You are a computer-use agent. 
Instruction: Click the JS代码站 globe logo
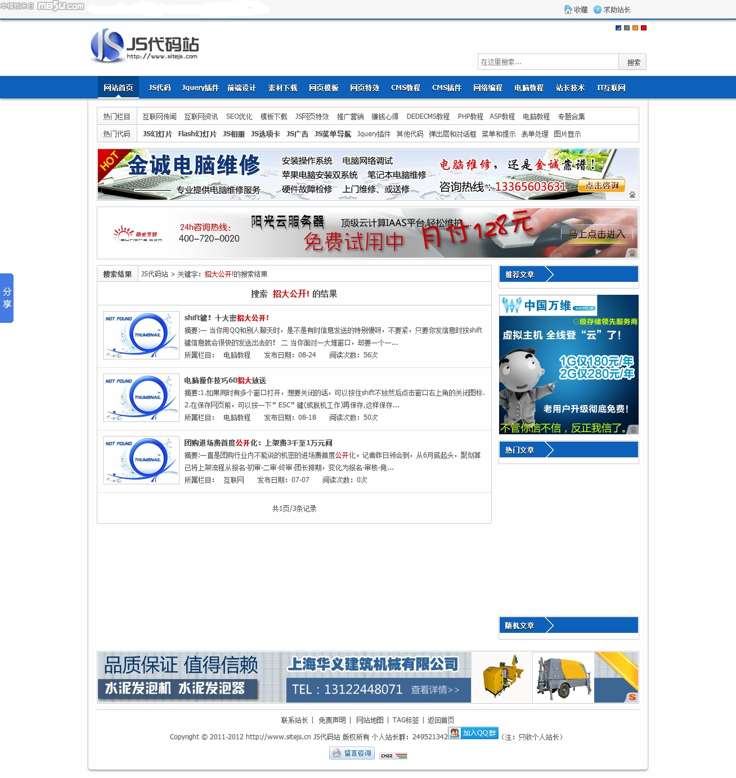107,45
